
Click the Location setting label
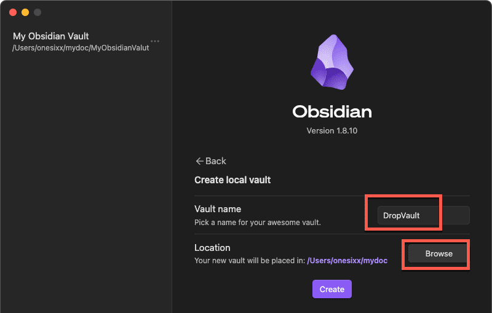[212, 248]
